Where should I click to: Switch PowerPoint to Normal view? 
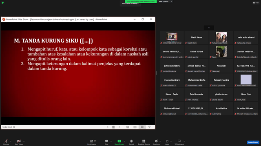128,127
